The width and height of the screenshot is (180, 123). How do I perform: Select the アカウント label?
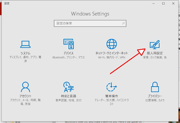(25, 96)
